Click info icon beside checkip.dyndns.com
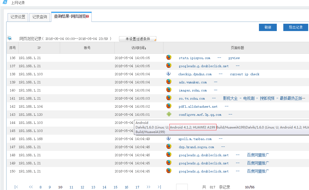Viewport: 309px width, 190px height. [x=168, y=74]
